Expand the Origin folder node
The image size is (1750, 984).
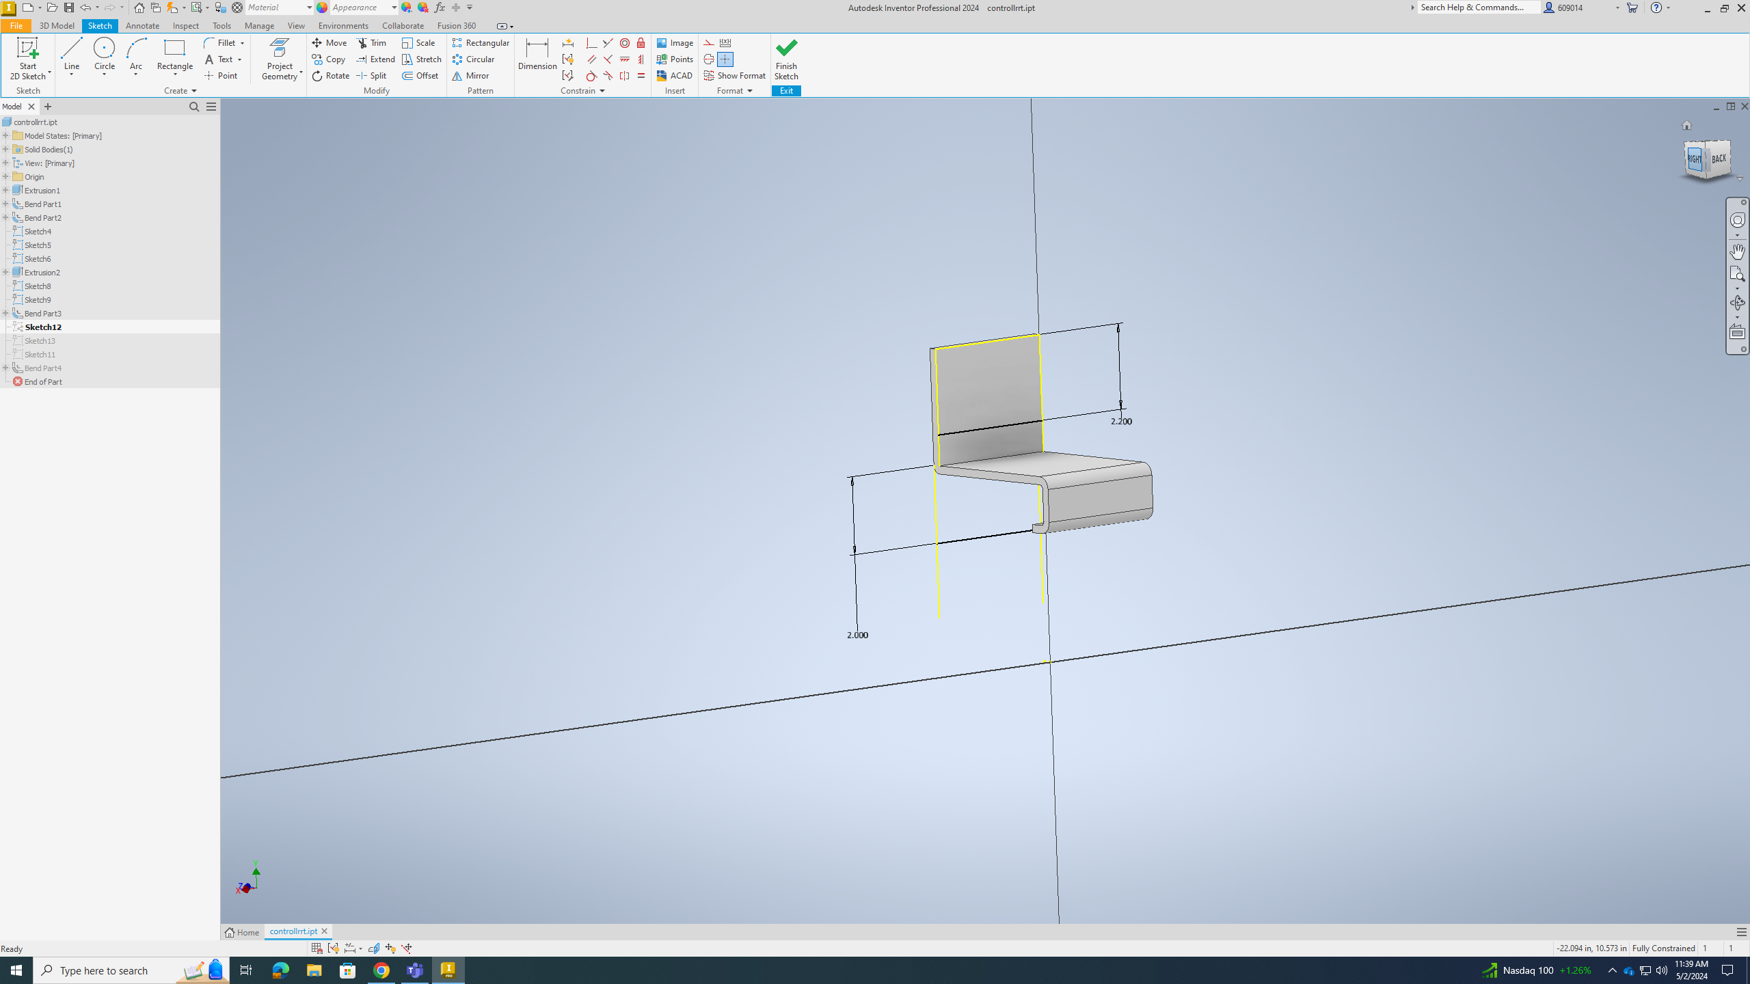point(5,177)
